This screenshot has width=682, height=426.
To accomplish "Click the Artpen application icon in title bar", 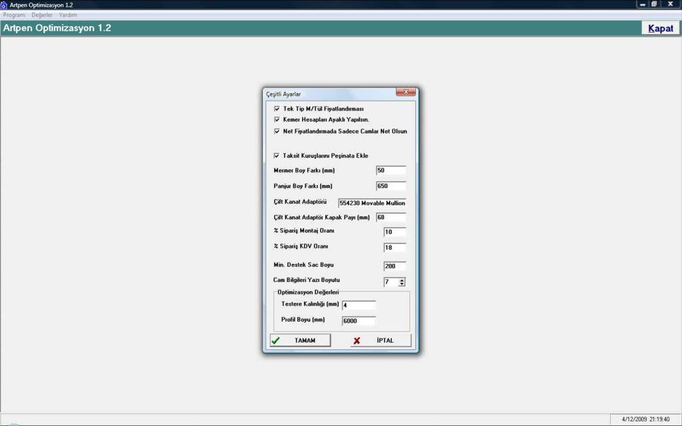I will coord(4,5).
